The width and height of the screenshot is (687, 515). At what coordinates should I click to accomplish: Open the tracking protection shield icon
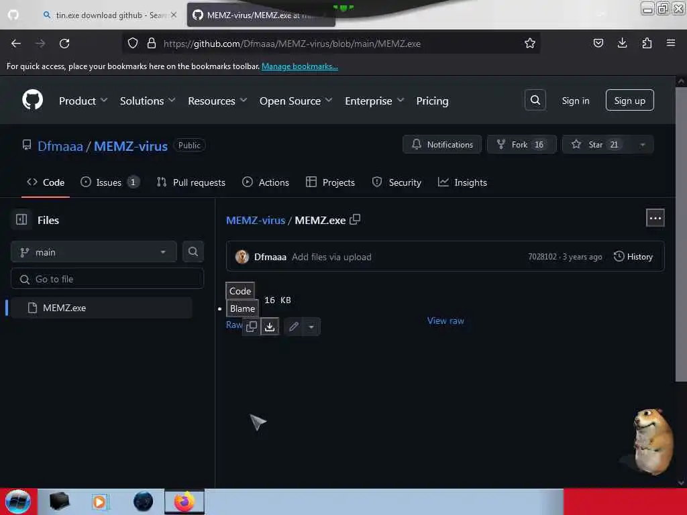[133, 43]
